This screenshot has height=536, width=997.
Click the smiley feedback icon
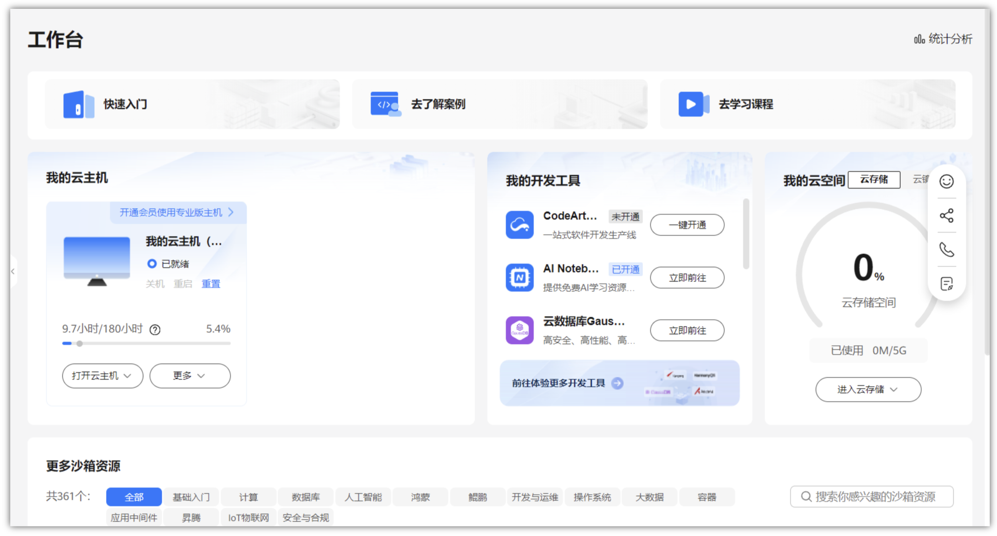(946, 181)
